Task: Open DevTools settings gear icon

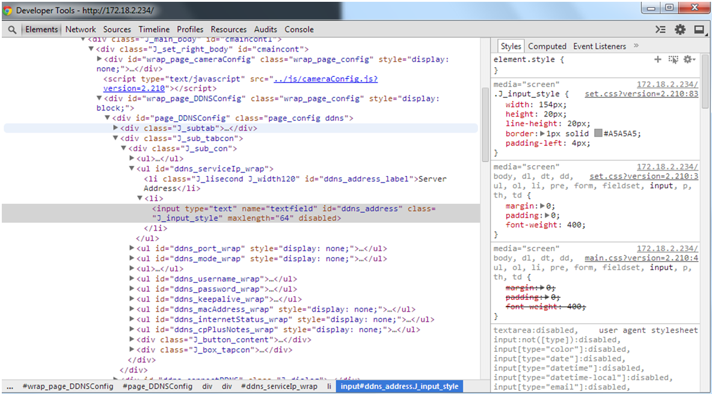Action: 680,29
